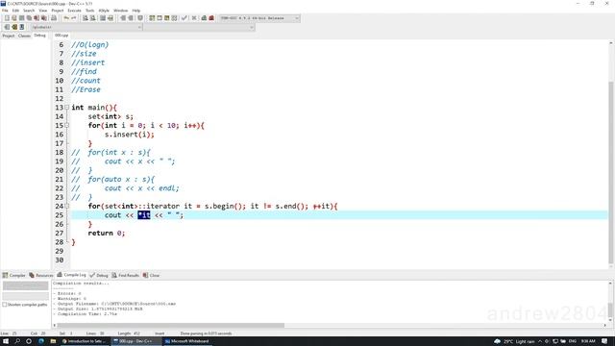Screen dimensions: 615x346
Task: Click the Open file toolbar icon
Action: point(14,18)
